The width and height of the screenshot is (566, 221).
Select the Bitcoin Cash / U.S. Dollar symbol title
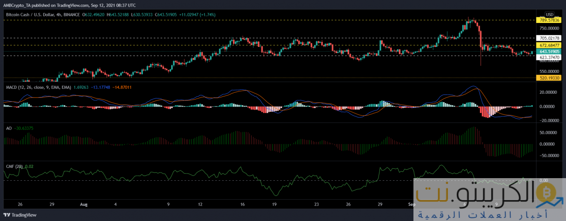[x=41, y=14]
